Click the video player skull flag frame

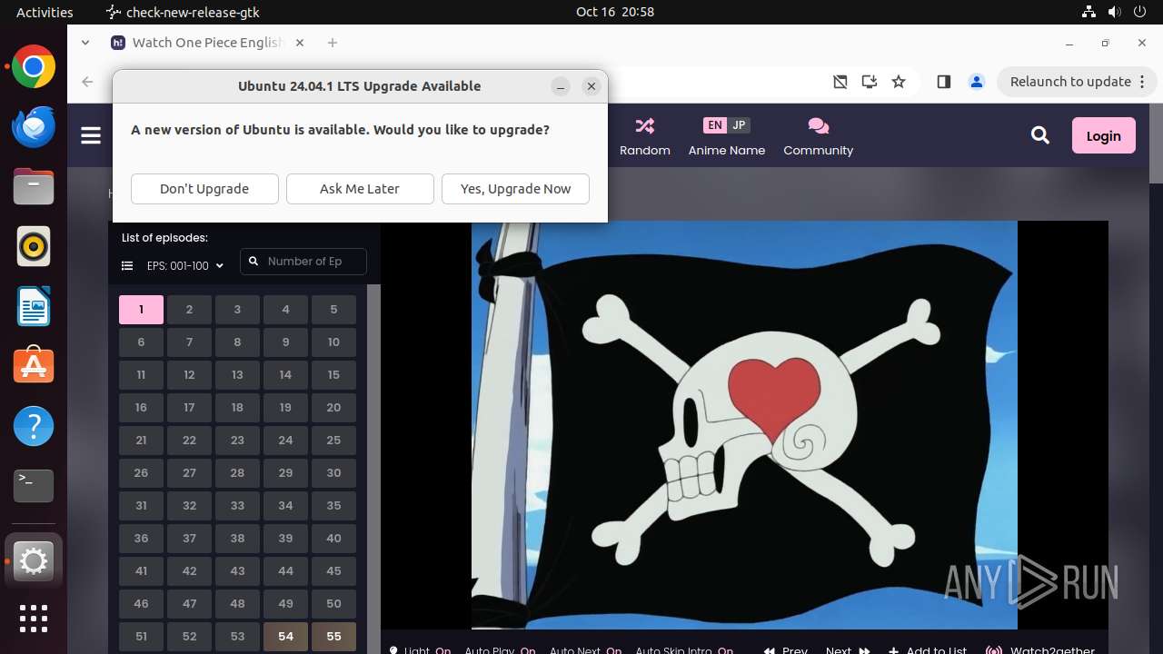pos(744,425)
